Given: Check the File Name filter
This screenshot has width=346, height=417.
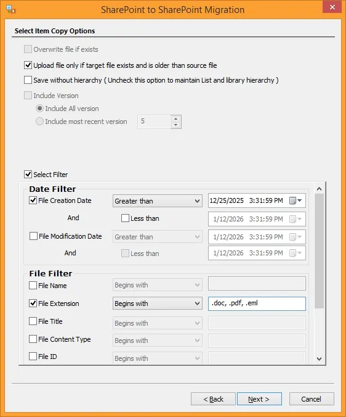Looking at the screenshot, I should point(33,286).
